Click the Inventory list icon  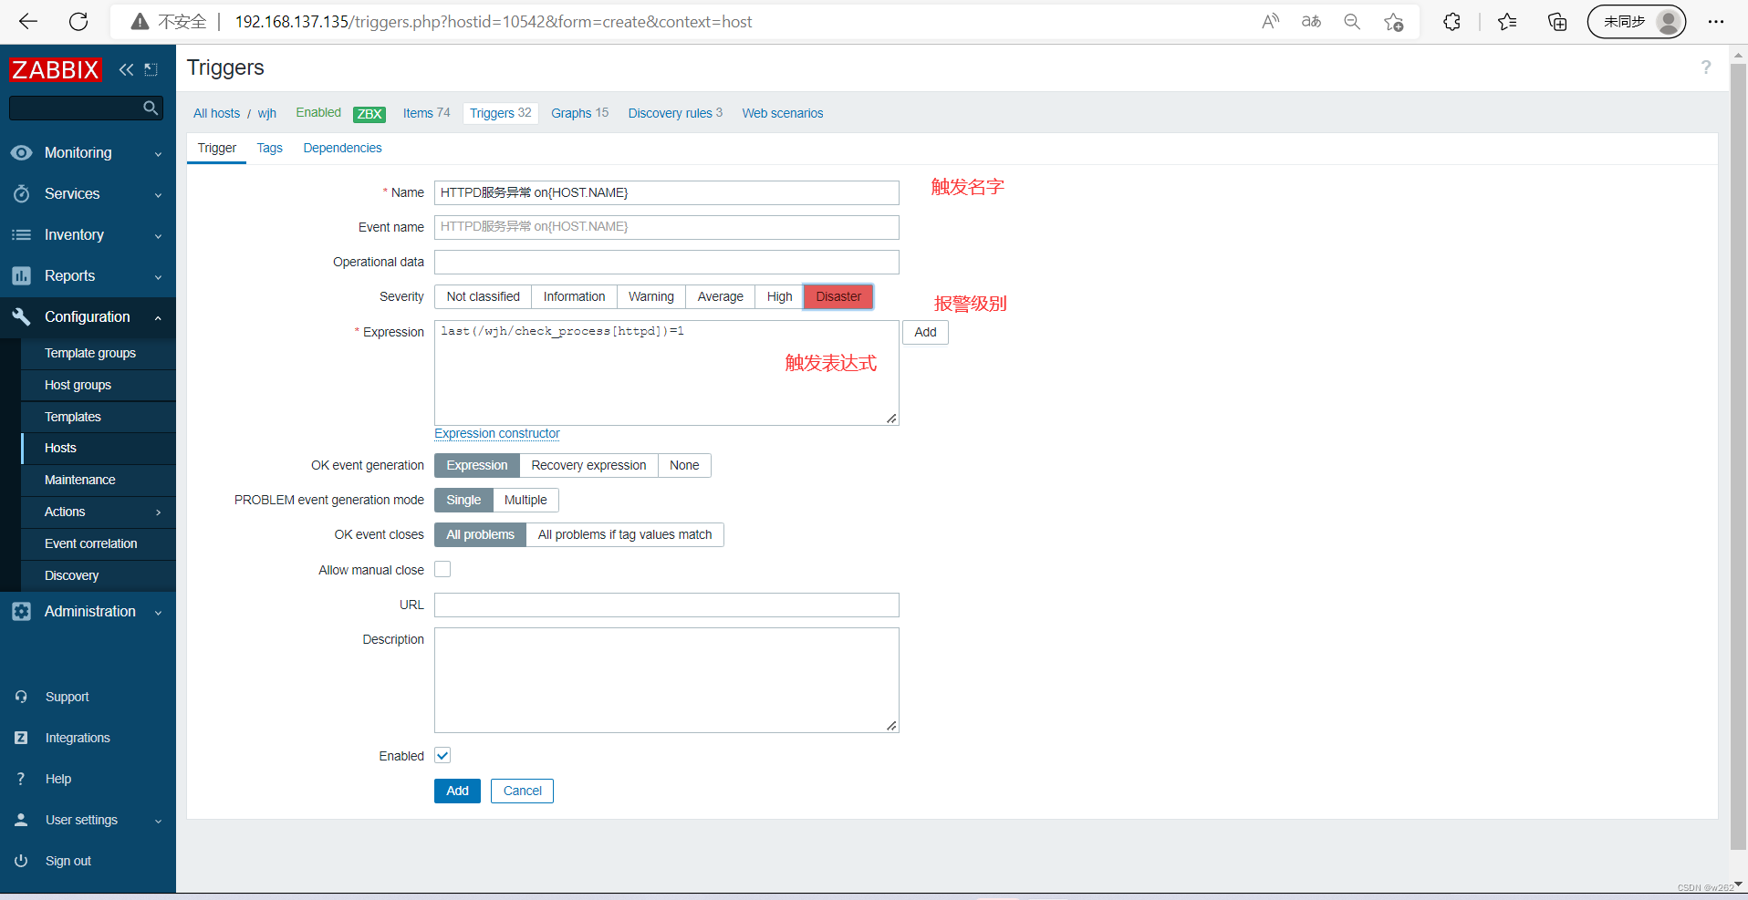pos(21,235)
